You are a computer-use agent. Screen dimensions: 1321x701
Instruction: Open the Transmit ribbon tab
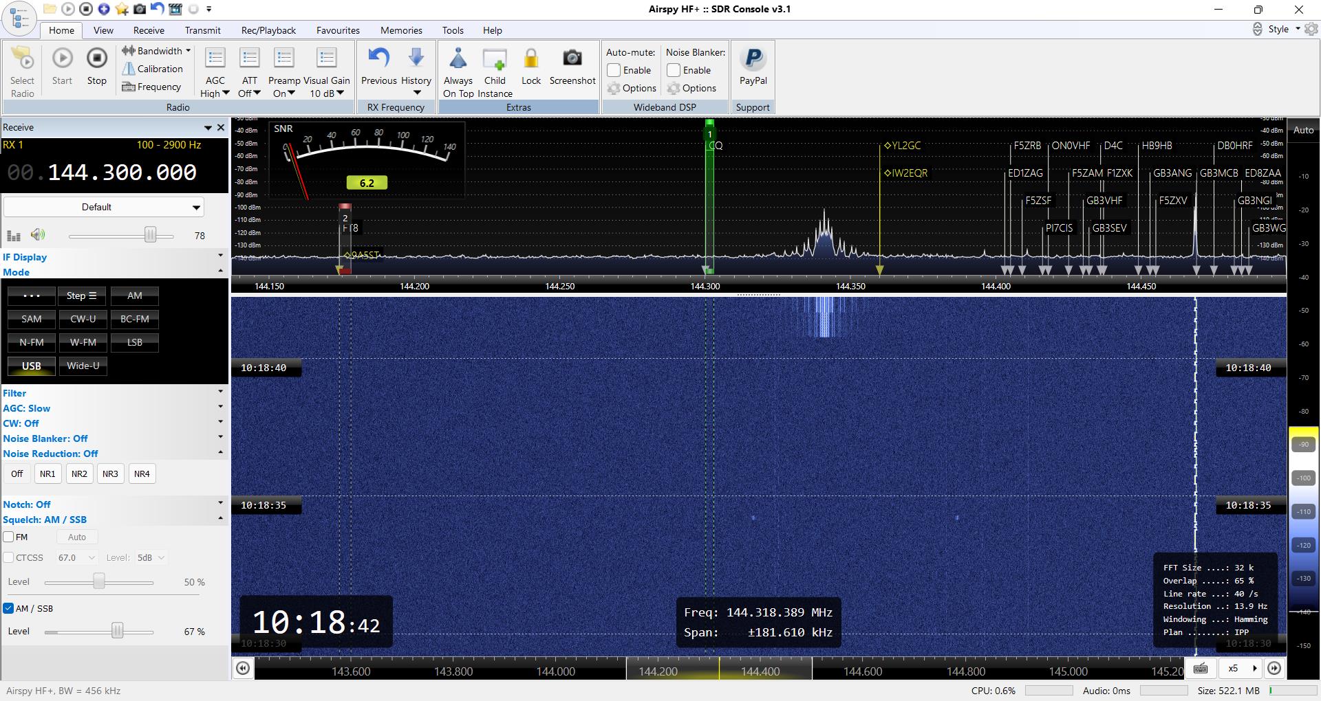pos(202,30)
